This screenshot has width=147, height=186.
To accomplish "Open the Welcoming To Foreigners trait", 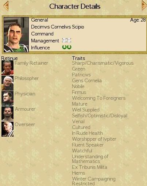I will pyautogui.click(x=99, y=98).
